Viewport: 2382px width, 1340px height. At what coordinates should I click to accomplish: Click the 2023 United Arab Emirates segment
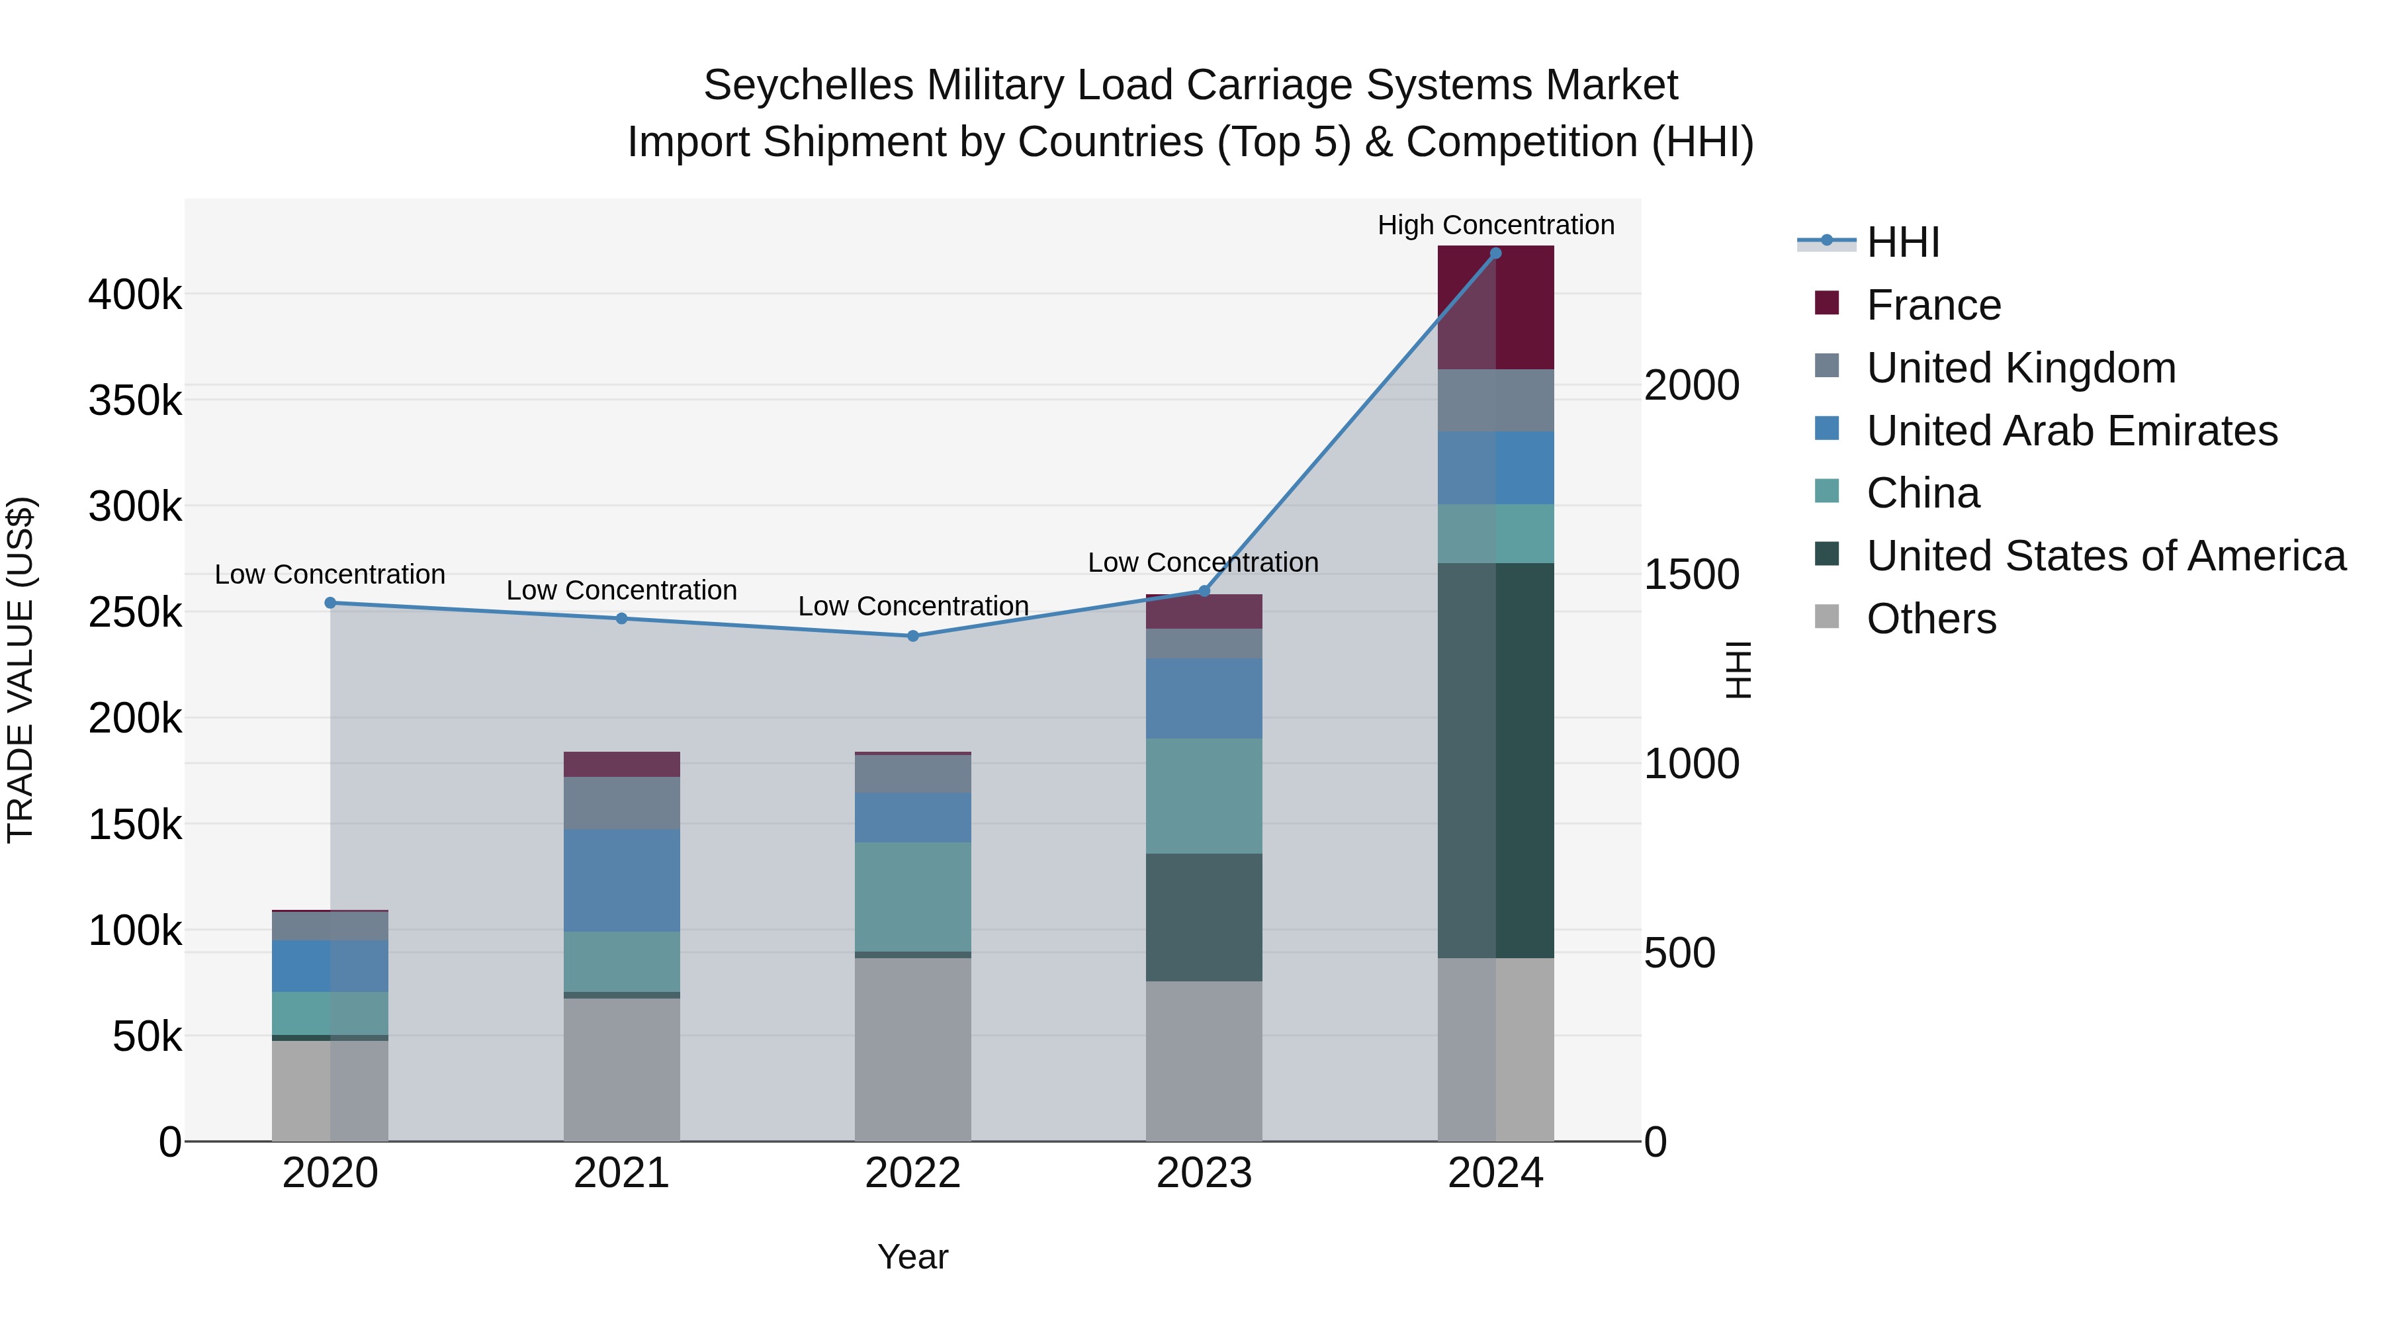[1204, 699]
